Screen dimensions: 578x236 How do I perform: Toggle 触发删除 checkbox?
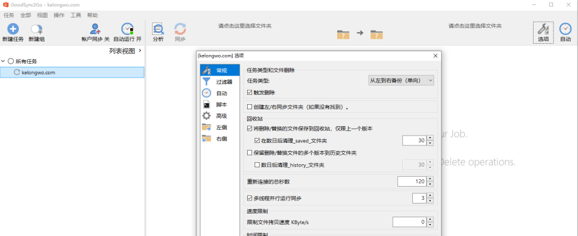250,92
